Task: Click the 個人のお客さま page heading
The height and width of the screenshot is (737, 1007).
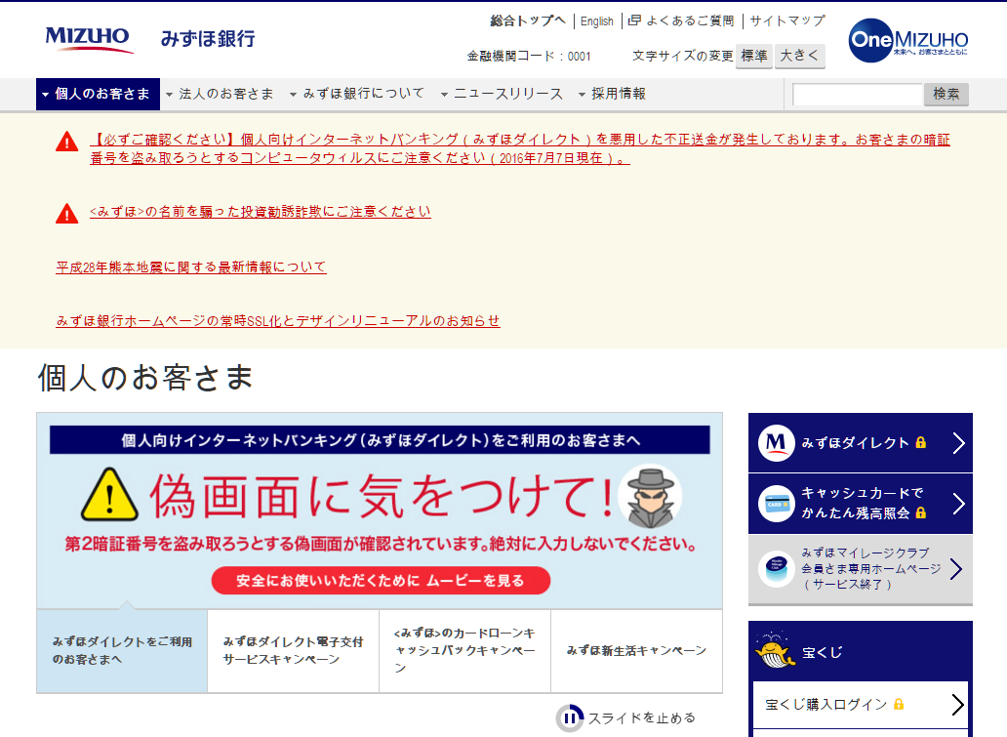Action: coord(145,377)
